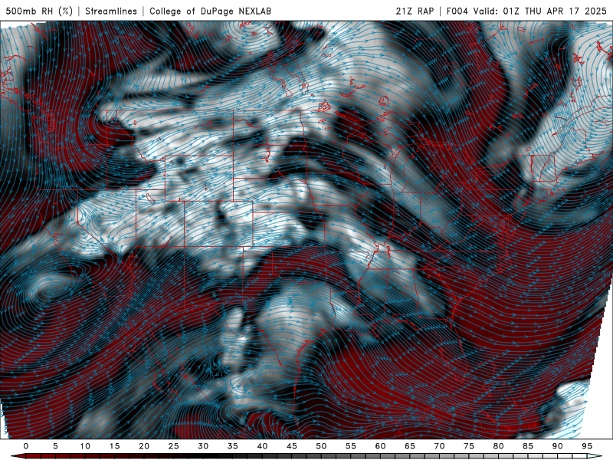Click the '30' value on color scale
The height and width of the screenshot is (460, 613).
click(x=203, y=446)
